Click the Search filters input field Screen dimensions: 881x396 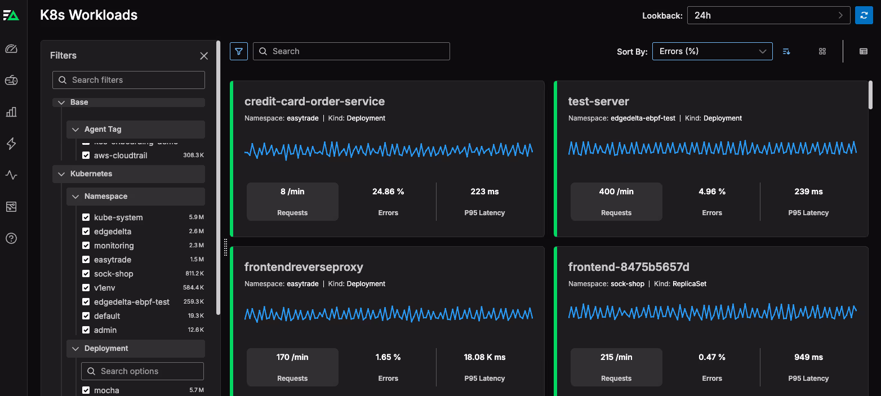tap(129, 80)
